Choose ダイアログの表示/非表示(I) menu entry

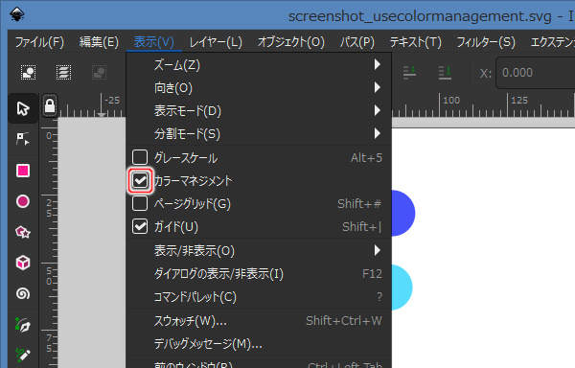pyautogui.click(x=259, y=274)
